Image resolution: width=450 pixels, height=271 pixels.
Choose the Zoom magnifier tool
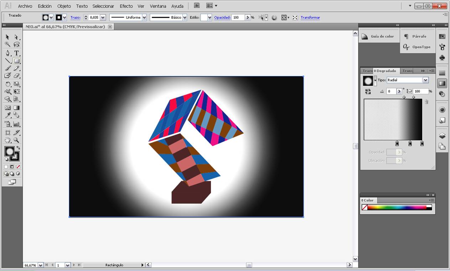point(16,140)
